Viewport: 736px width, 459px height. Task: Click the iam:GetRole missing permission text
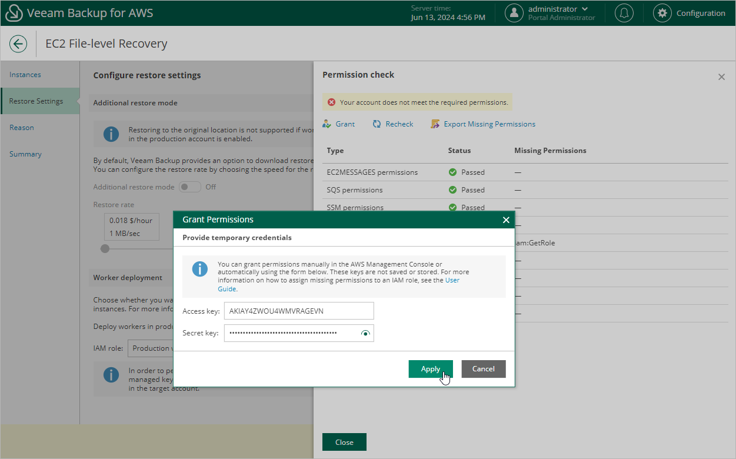535,243
